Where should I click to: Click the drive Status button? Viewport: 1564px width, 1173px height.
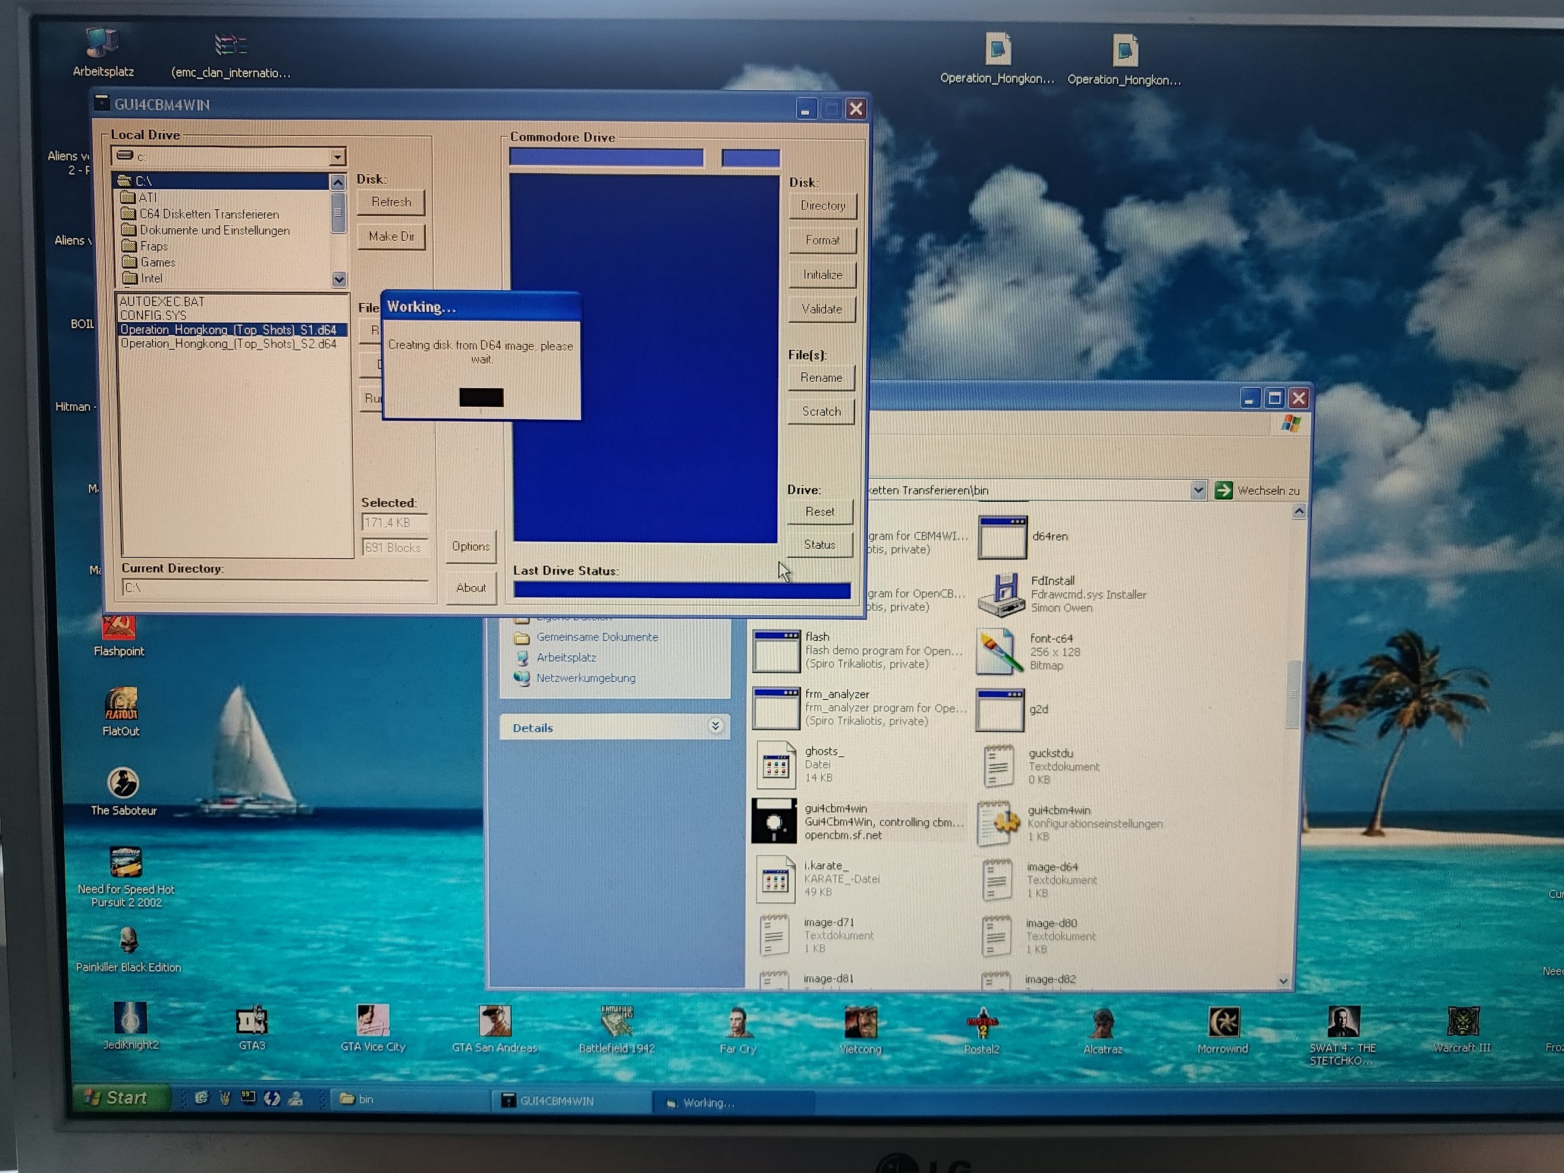[x=819, y=545]
